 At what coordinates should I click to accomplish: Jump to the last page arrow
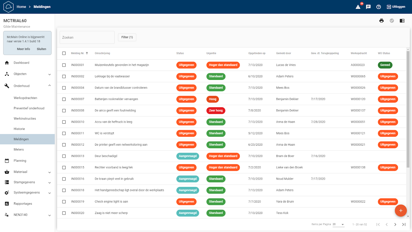click(404, 225)
